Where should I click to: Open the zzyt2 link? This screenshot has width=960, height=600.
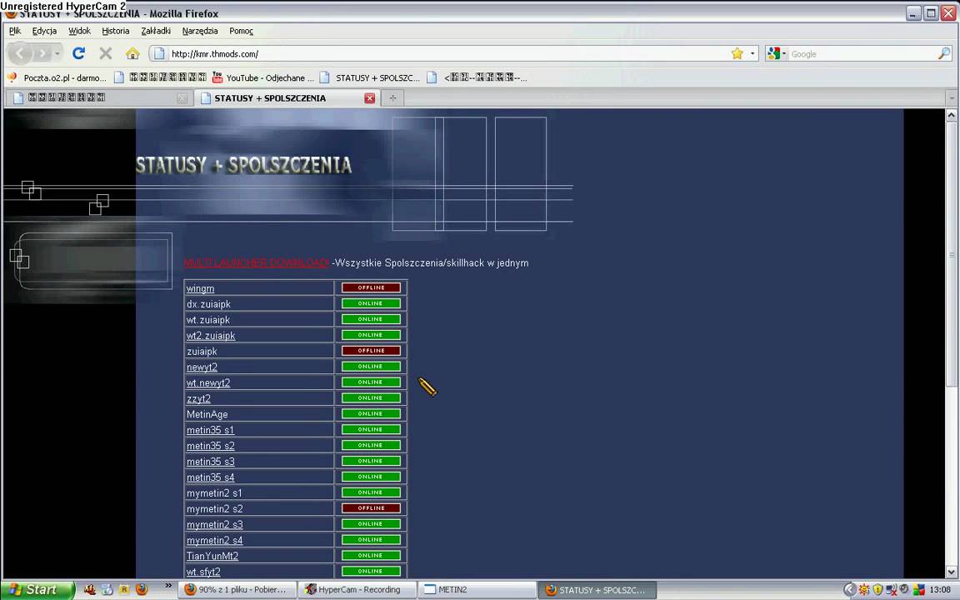tap(198, 398)
